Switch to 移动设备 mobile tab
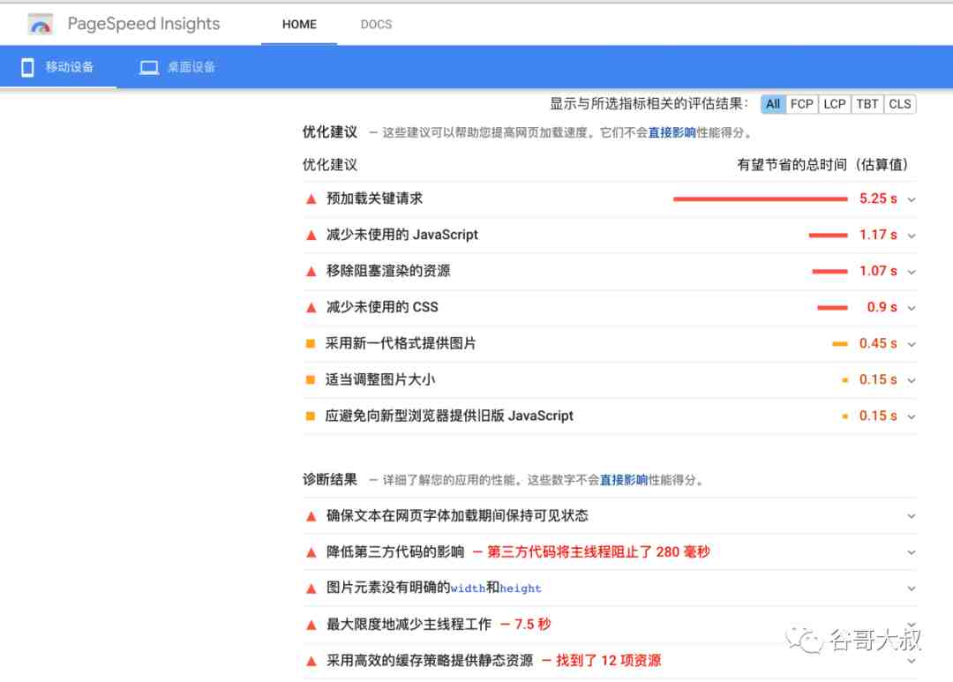 (58, 67)
